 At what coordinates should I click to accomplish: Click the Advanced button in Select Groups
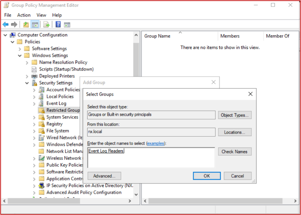(x=104, y=176)
